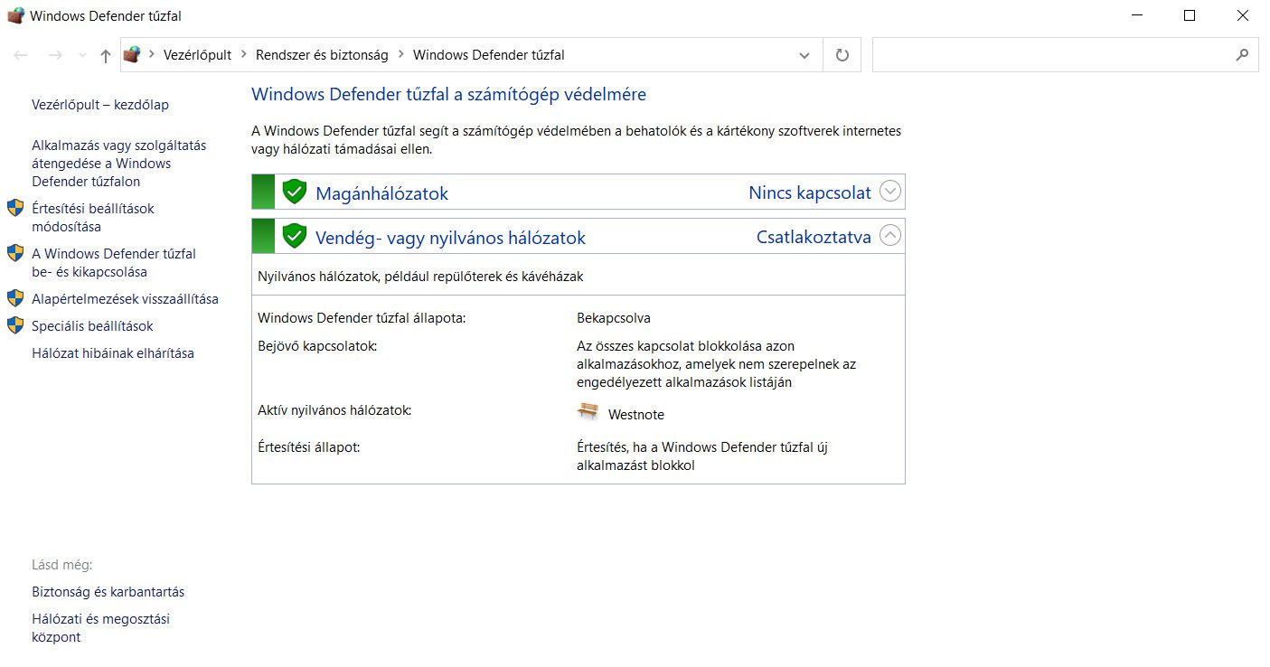
Task: Open the recent locations dropdown arrow
Action: [x=82, y=55]
